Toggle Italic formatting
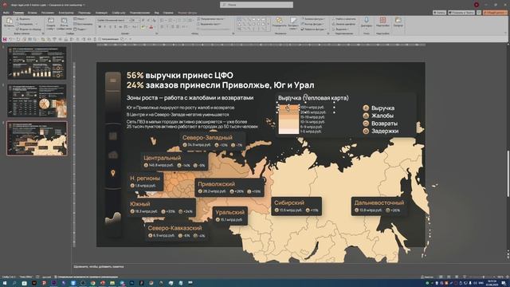 [104, 27]
